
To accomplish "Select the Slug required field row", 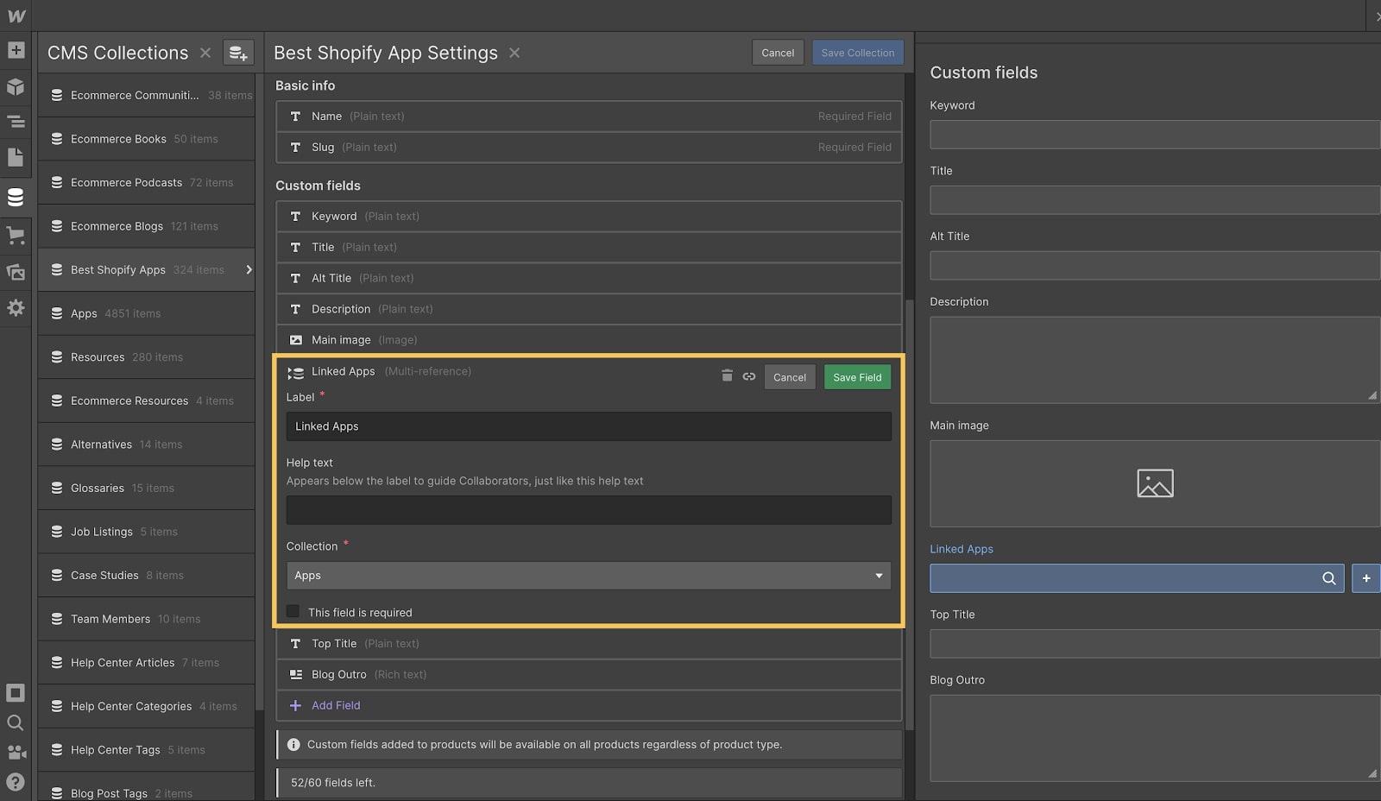I will 589,147.
